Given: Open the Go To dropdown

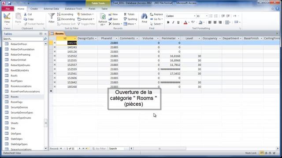Looking at the screenshot, I should (156, 19).
